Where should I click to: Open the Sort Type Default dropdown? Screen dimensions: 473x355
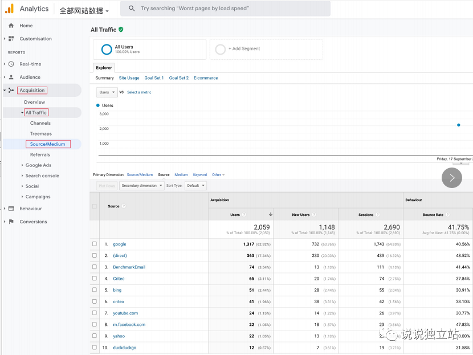coord(195,186)
